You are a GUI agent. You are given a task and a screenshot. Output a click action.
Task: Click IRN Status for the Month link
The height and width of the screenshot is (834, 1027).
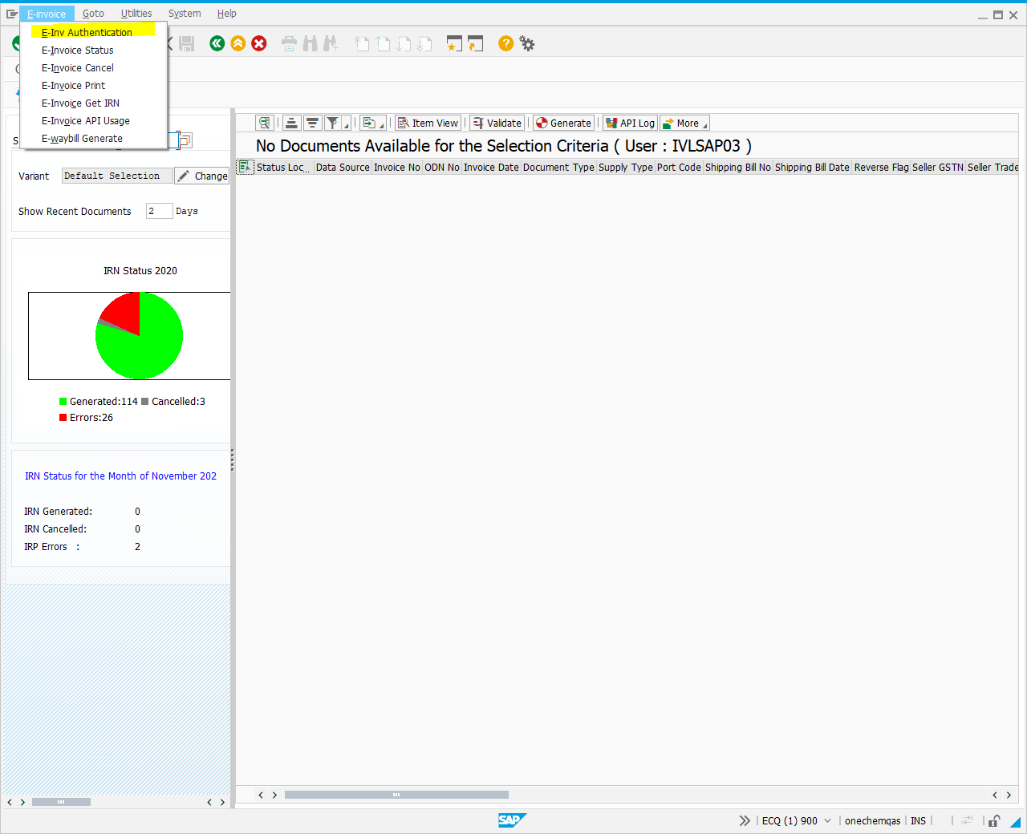point(120,476)
